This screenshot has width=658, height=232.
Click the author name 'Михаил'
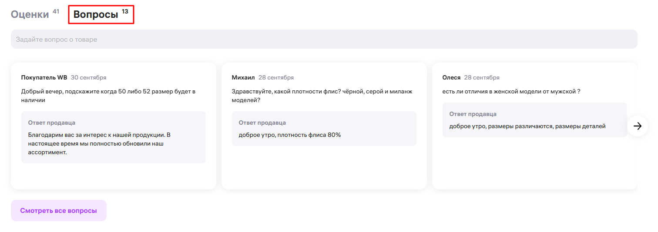click(x=243, y=78)
